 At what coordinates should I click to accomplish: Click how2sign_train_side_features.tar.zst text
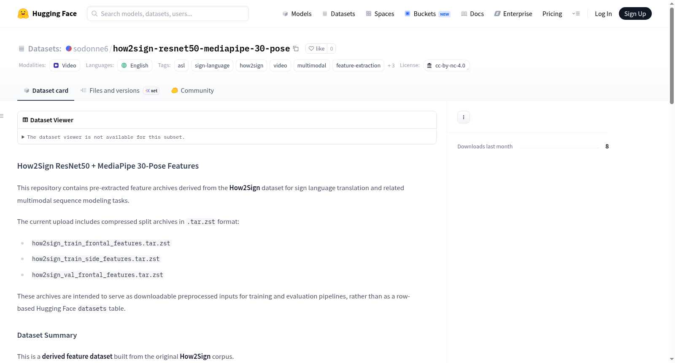click(96, 259)
